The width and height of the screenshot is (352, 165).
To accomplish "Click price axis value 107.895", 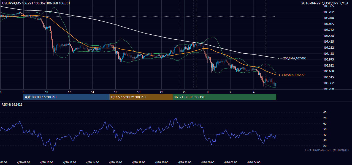I will click(x=329, y=24).
